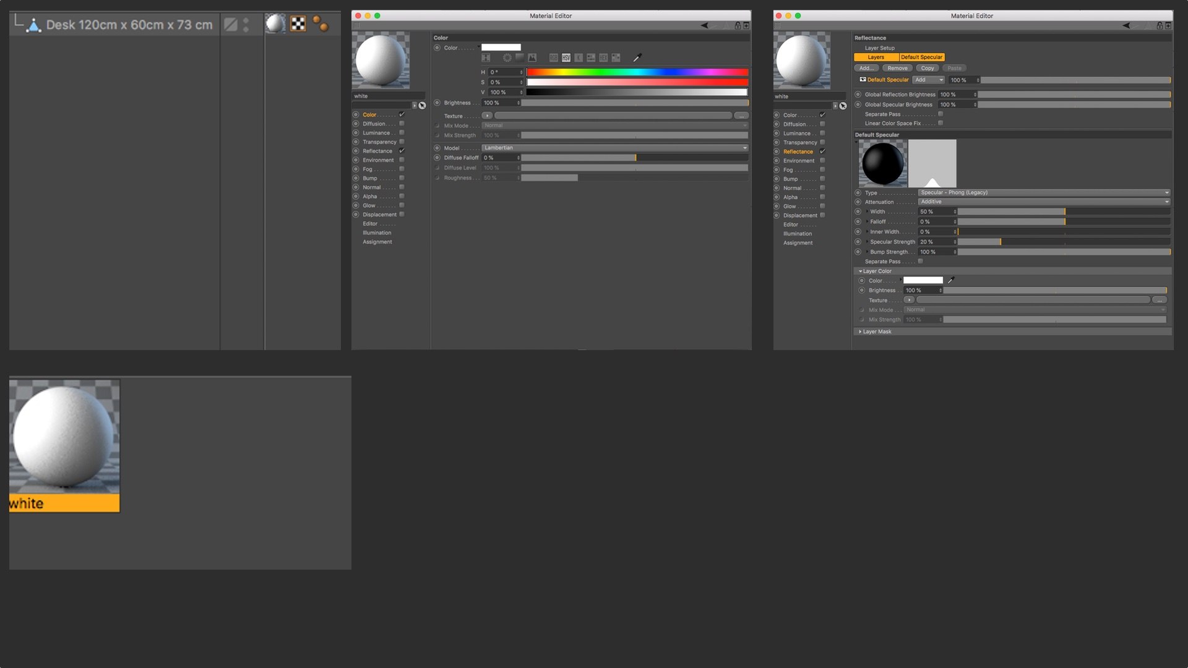Switch color mode to HEX

click(603, 58)
